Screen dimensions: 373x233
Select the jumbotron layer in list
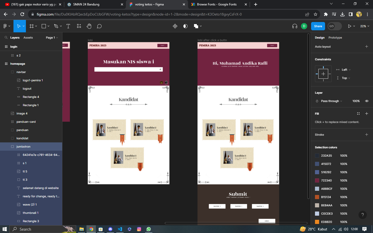pyautogui.click(x=31, y=147)
